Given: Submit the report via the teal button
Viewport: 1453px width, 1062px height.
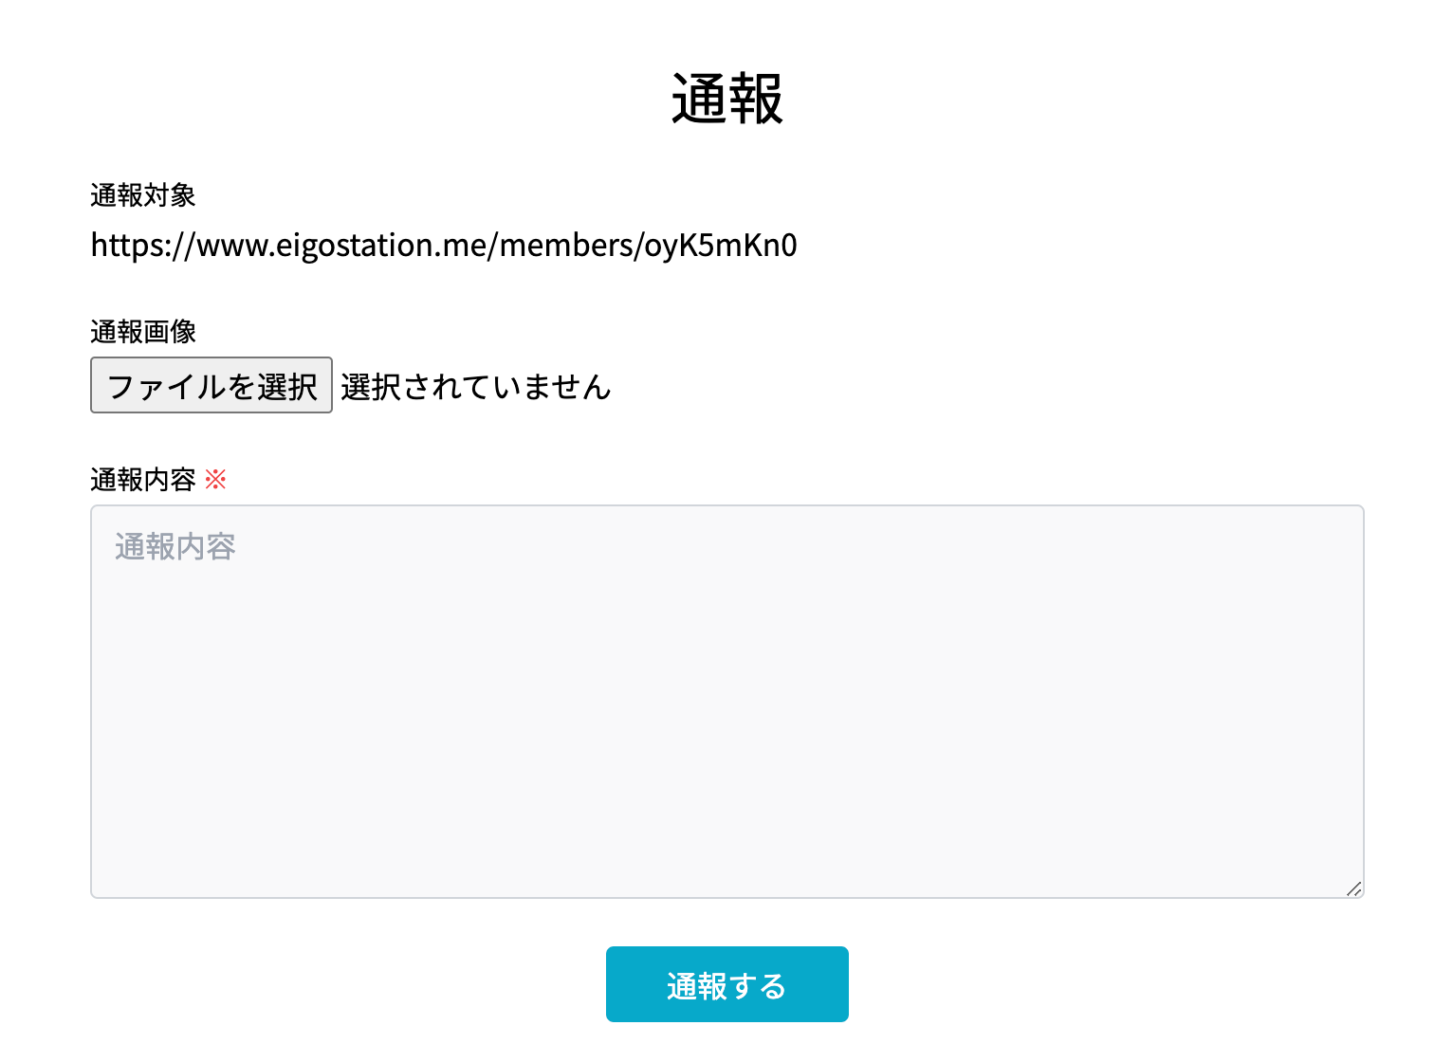Looking at the screenshot, I should tap(726, 984).
